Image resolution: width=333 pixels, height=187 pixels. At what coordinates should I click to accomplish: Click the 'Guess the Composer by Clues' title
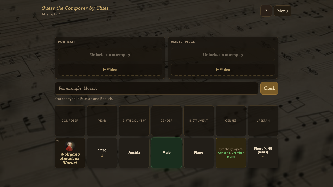tap(75, 8)
